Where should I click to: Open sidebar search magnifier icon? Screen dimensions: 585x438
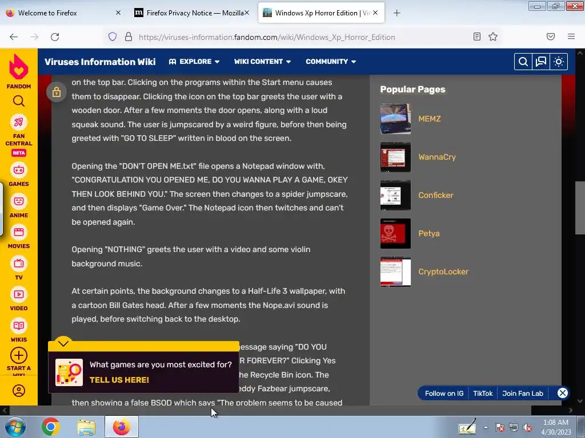19,101
